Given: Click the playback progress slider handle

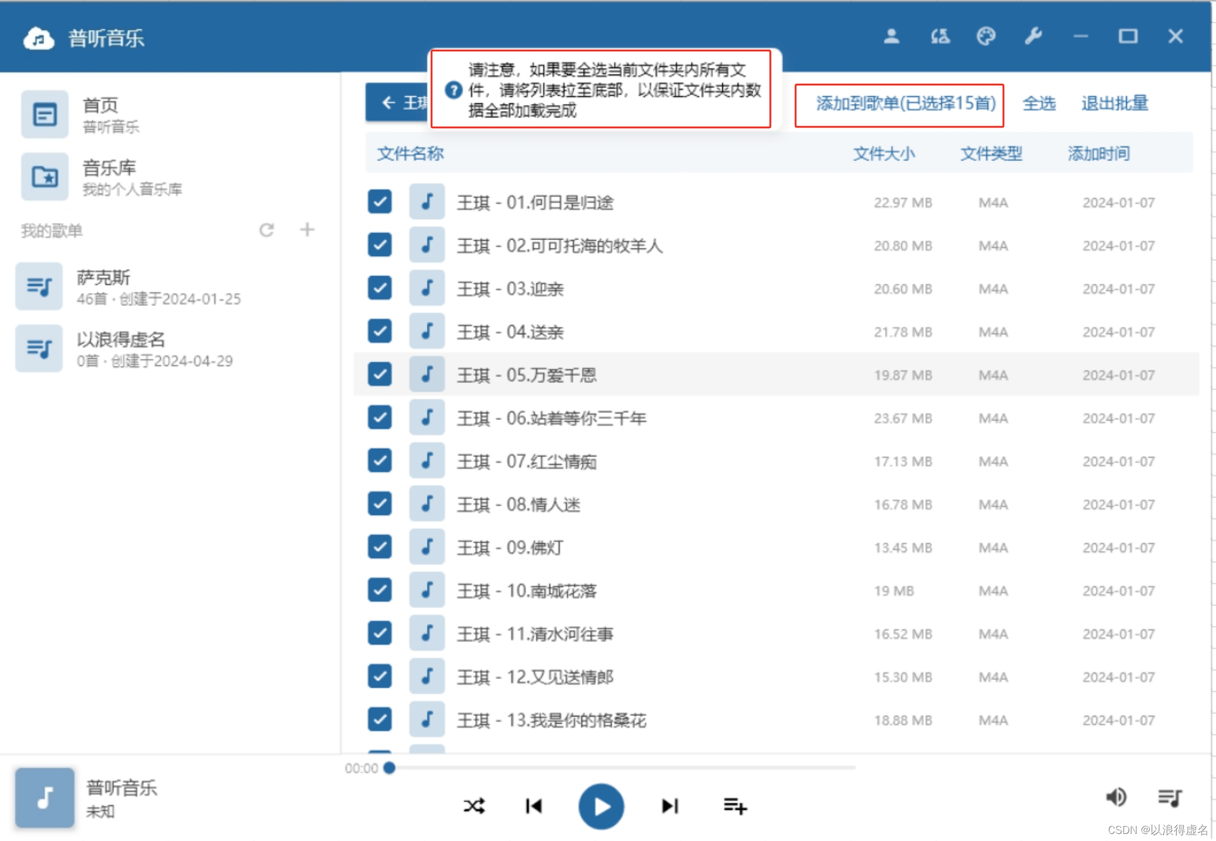Looking at the screenshot, I should point(389,768).
